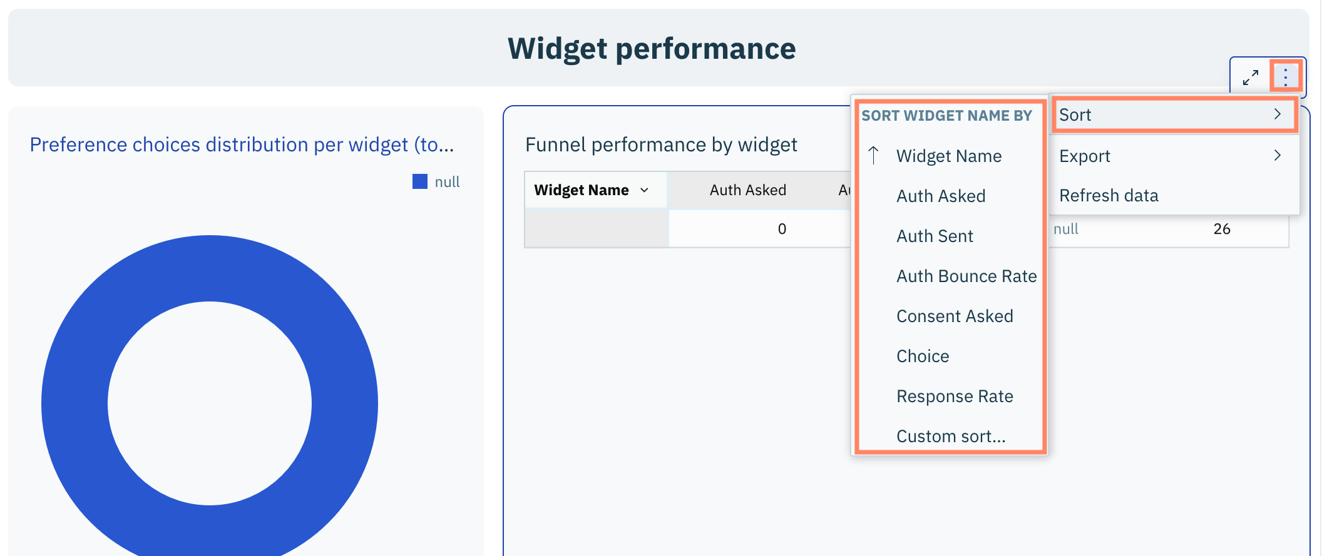Click the Auth Asked column header
The width and height of the screenshot is (1322, 556).
coord(747,190)
